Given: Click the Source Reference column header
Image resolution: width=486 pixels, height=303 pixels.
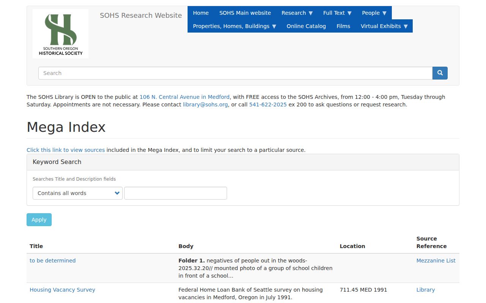Looking at the screenshot, I should tap(432, 242).
